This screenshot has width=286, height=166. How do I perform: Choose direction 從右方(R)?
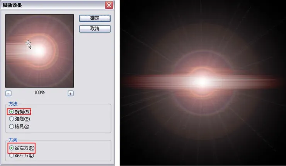11,148
